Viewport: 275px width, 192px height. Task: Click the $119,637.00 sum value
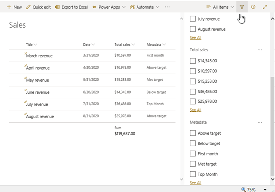[x=125, y=134]
